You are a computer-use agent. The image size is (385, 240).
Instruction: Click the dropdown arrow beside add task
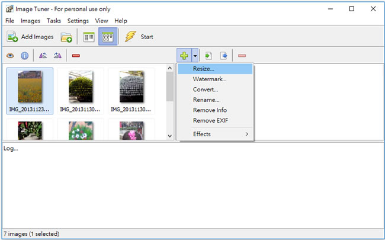click(195, 56)
